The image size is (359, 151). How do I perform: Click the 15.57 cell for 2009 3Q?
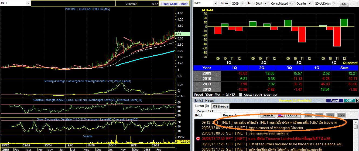point(289,73)
